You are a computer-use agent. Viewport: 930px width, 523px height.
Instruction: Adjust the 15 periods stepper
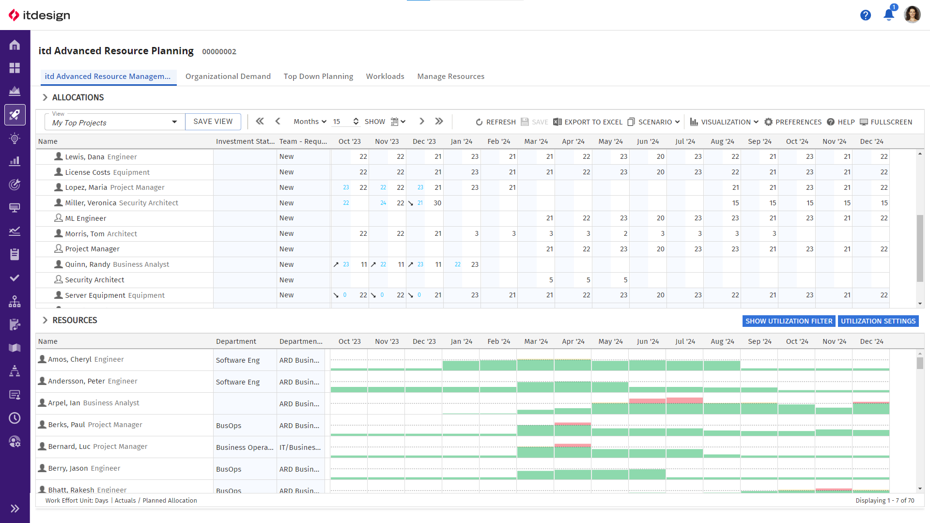(356, 122)
